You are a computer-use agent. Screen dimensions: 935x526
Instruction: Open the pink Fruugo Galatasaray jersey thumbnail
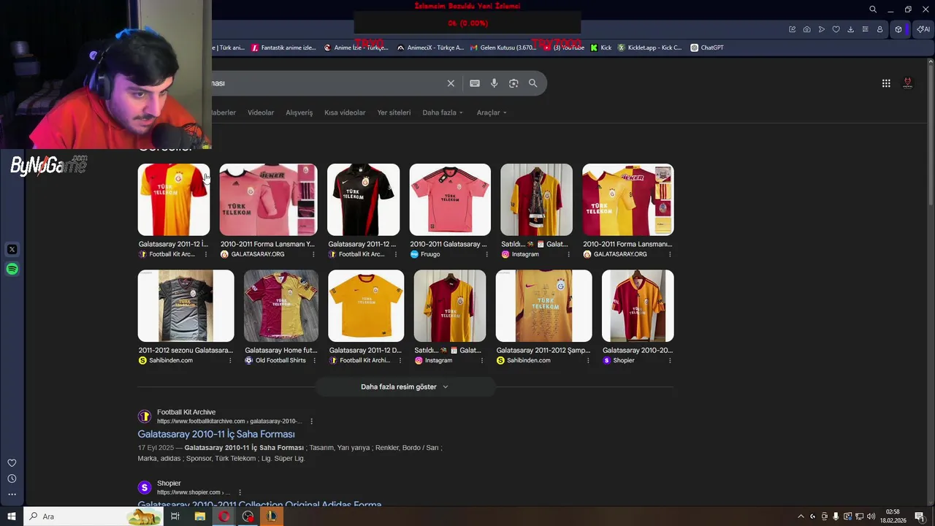[450, 199]
